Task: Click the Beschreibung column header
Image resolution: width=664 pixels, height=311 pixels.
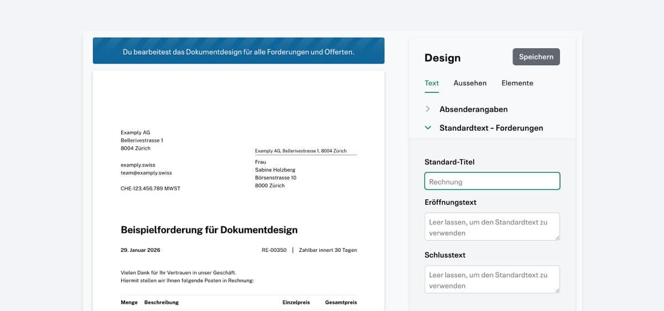Action: pyautogui.click(x=162, y=303)
